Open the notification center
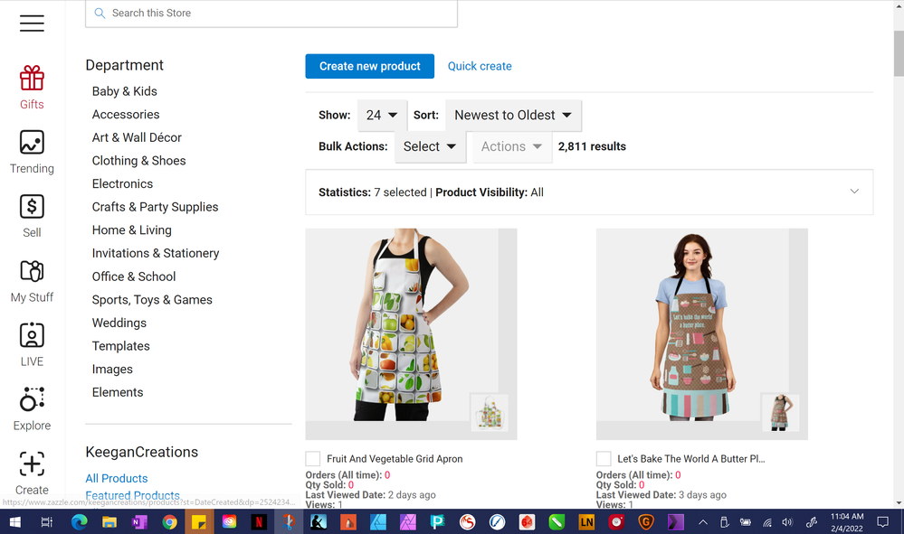 [x=882, y=522]
